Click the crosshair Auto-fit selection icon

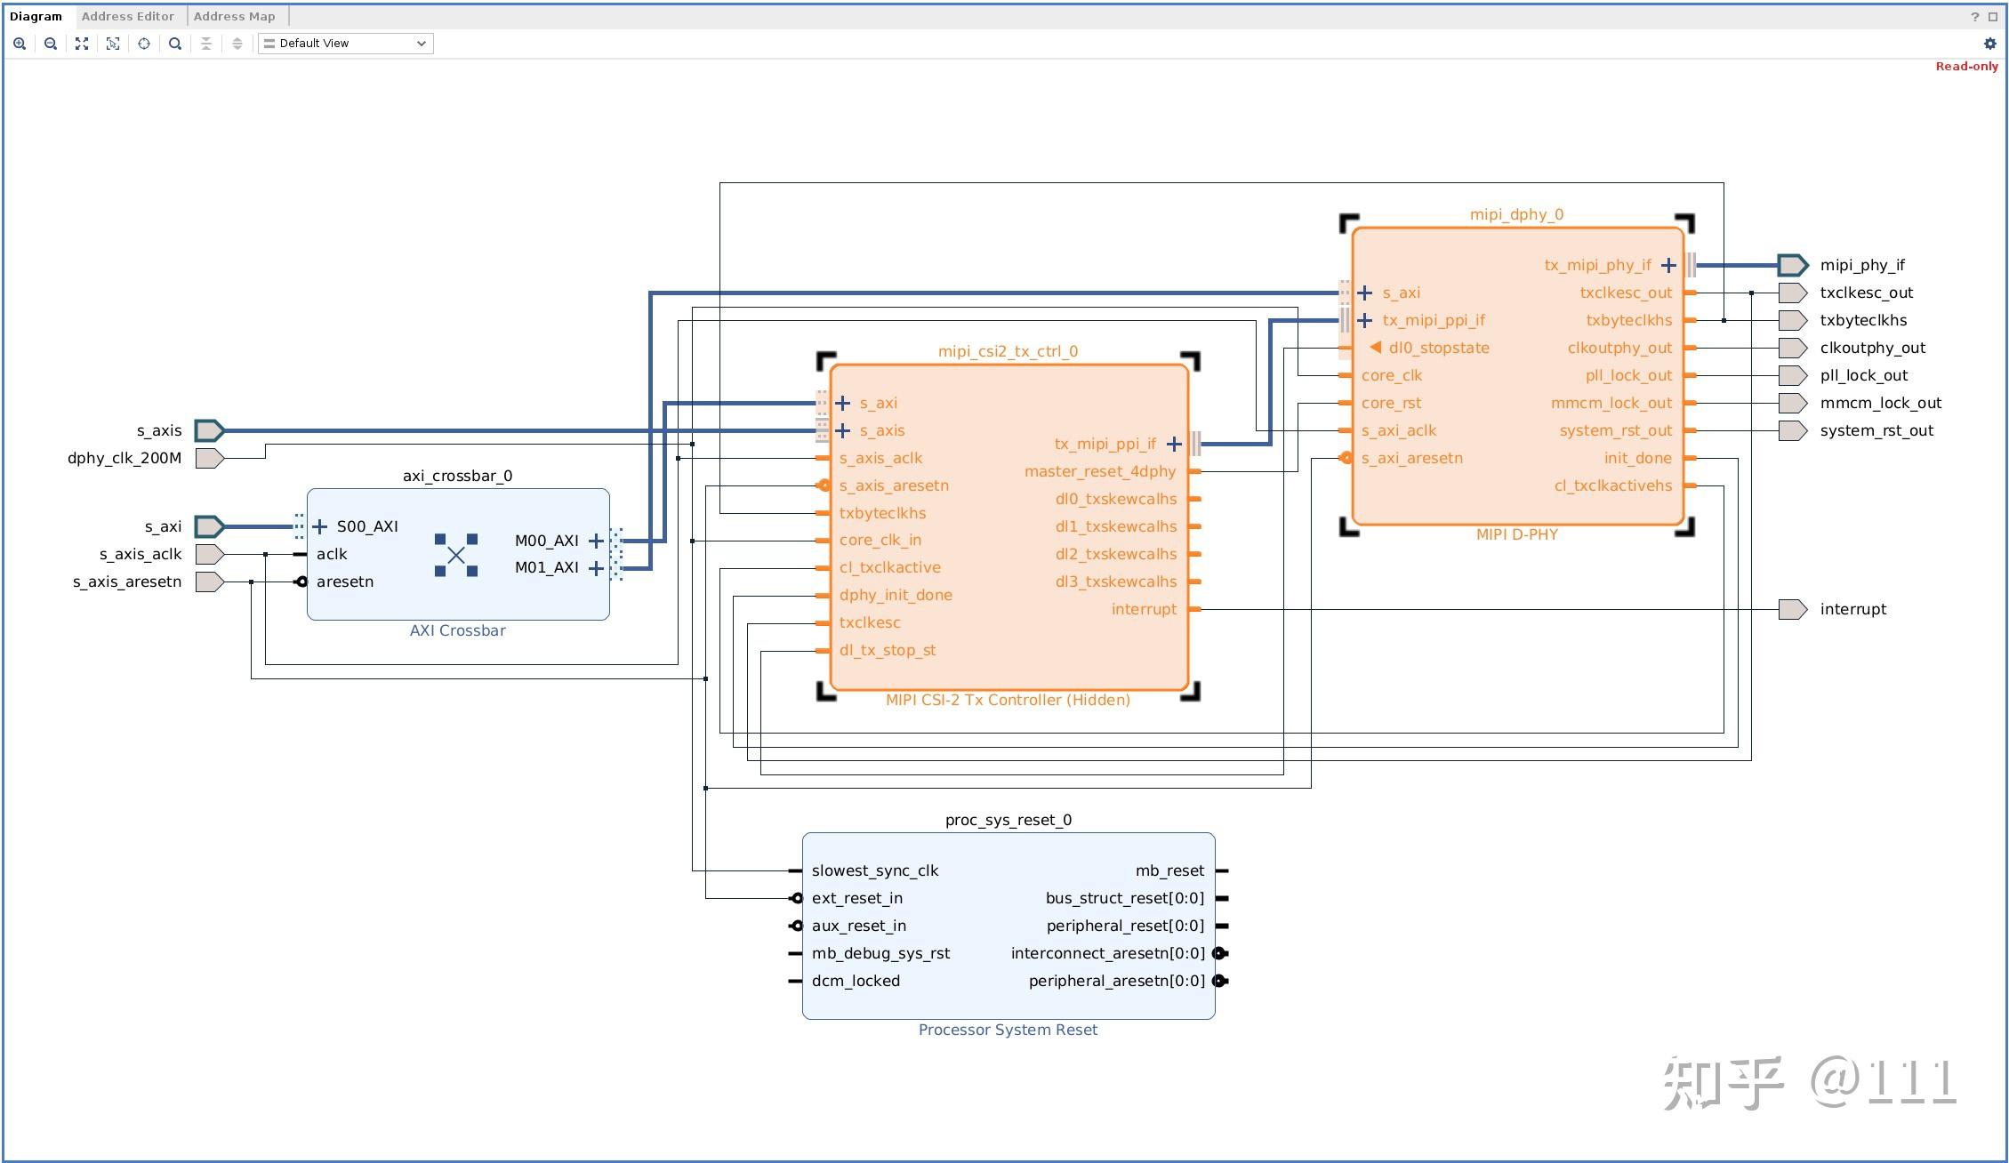pyautogui.click(x=144, y=44)
